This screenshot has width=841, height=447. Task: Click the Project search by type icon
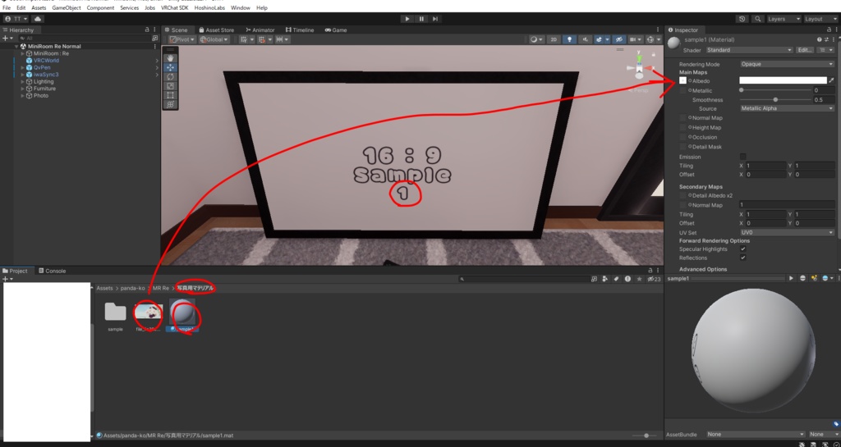click(605, 279)
